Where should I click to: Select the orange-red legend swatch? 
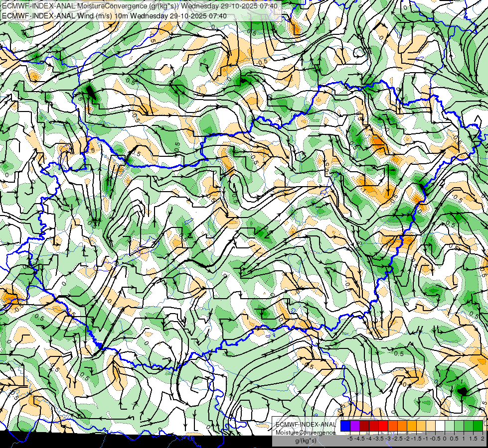pos(393,426)
